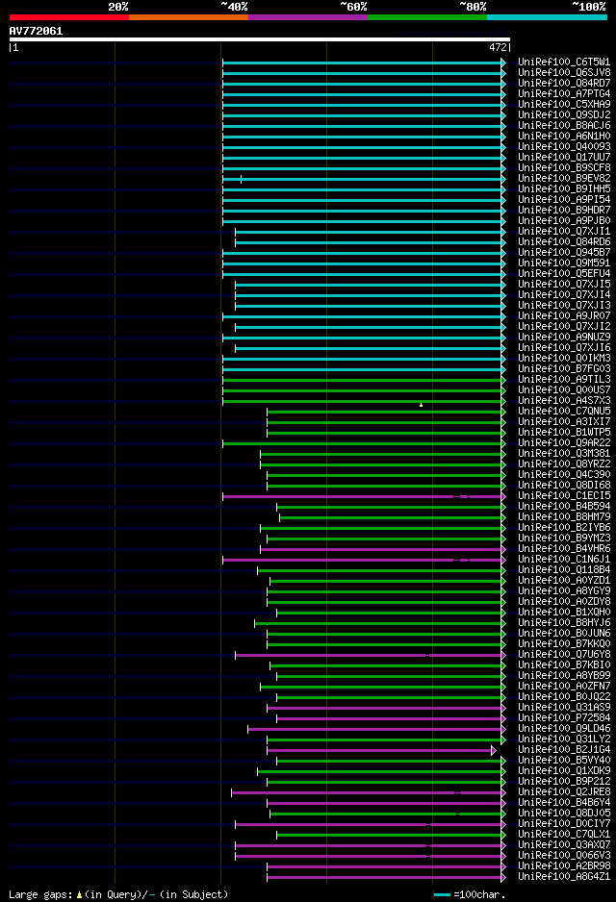The width and height of the screenshot is (616, 902).
Task: Click the cyan alignment bar for B9EV82
Action: [x=362, y=180]
